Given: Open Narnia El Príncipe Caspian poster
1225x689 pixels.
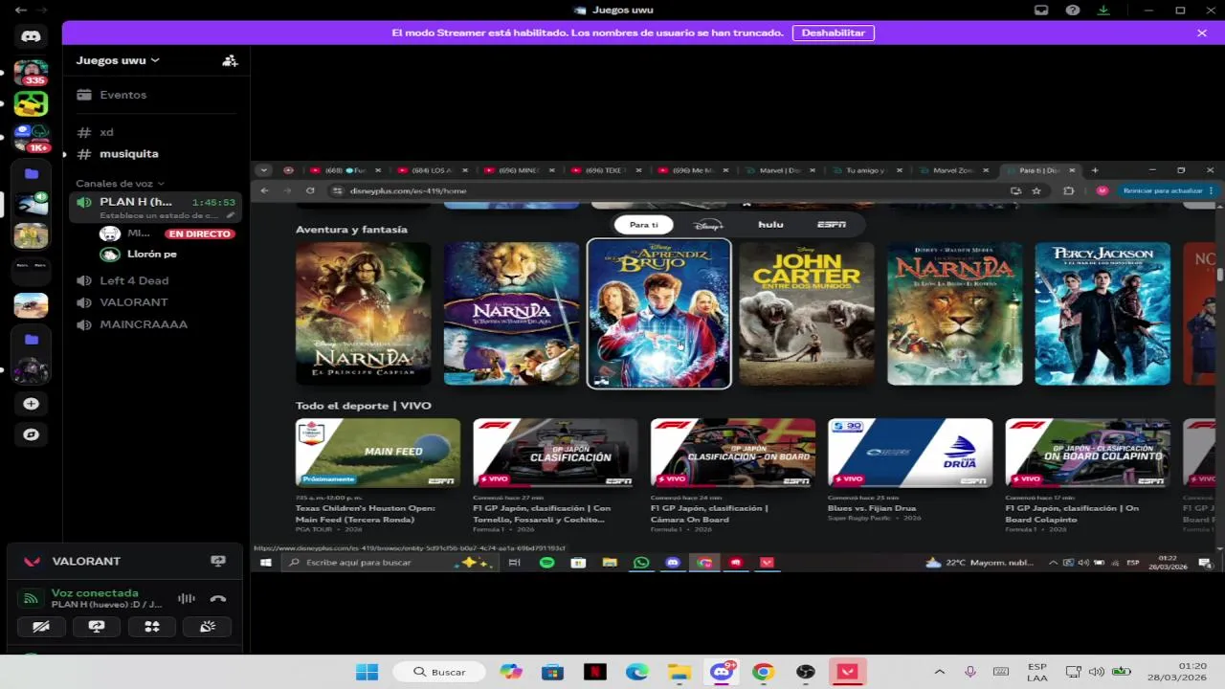Looking at the screenshot, I should tap(363, 314).
